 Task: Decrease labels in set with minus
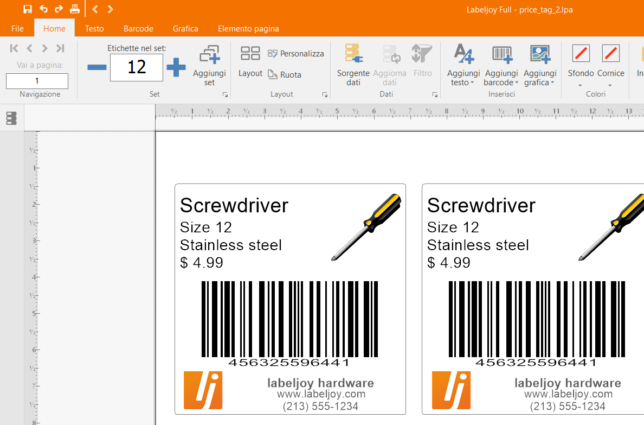97,67
